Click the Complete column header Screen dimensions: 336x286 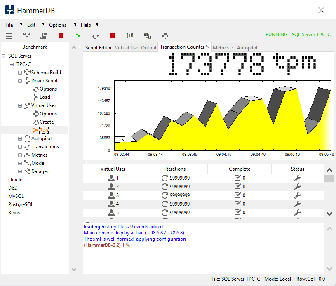(240, 169)
